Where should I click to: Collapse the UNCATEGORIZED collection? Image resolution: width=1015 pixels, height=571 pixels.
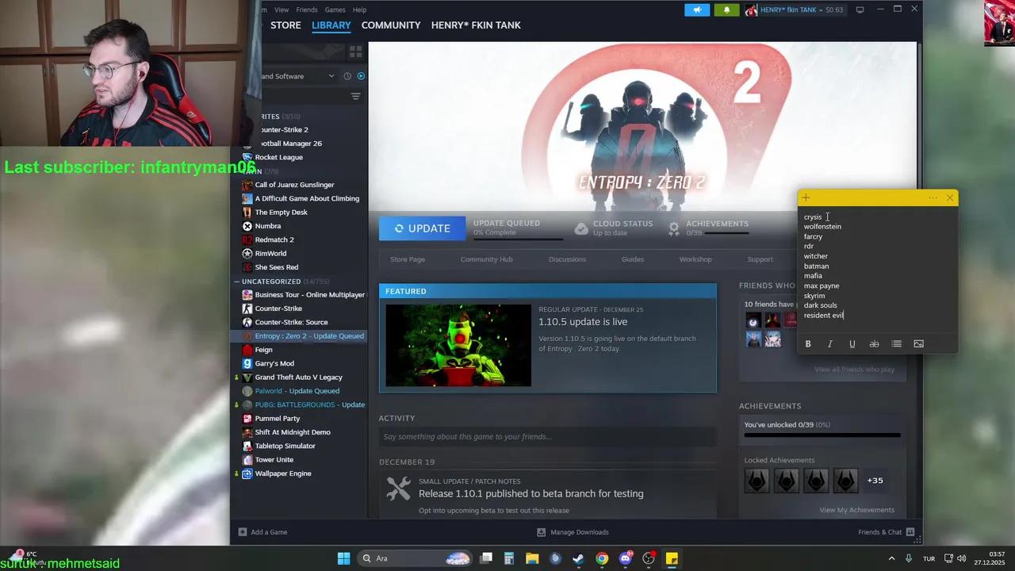click(x=236, y=282)
